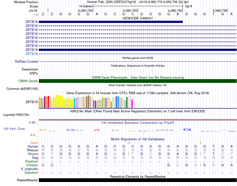Click the chr19:4,065,715-4,065,736 (22 bp) position text
The height and width of the screenshot is (186, 237).
[x=164, y=2]
